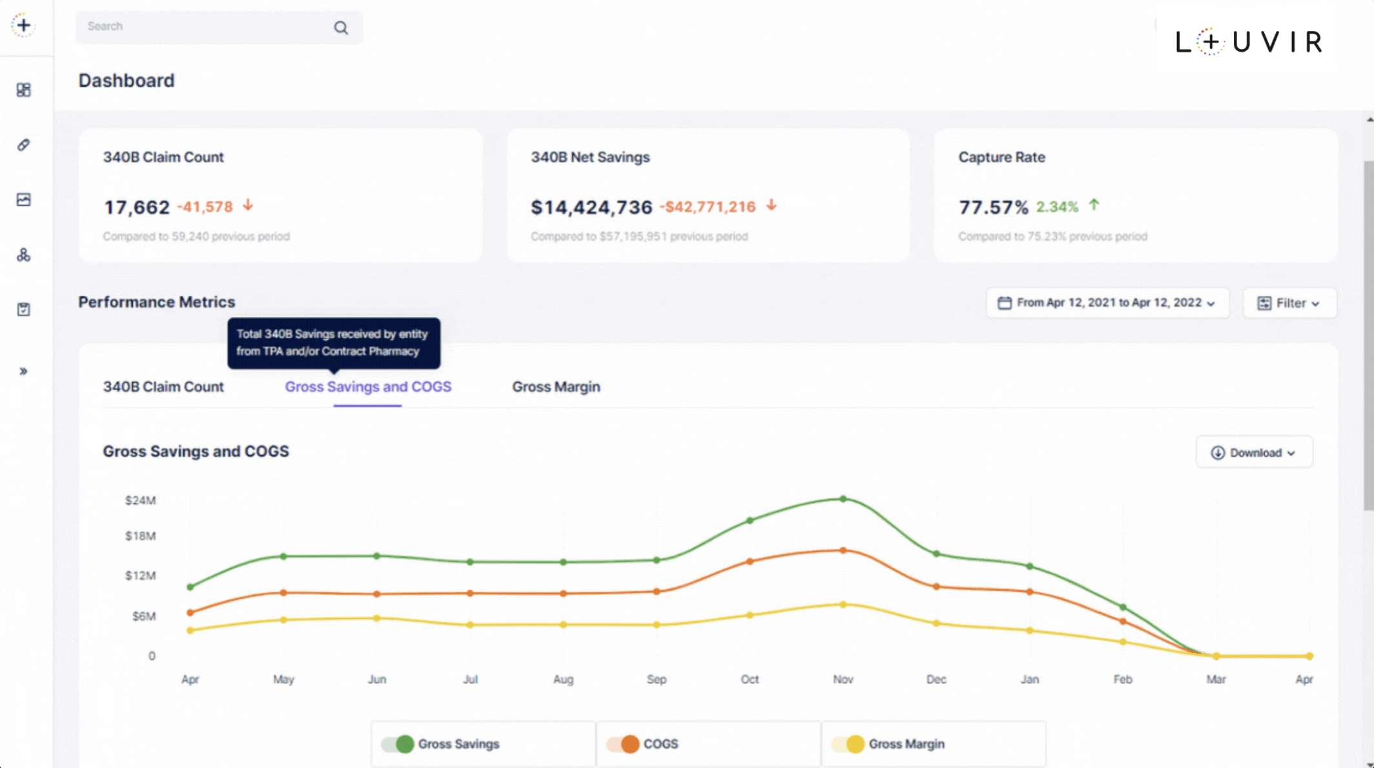Open the Filter dropdown
The width and height of the screenshot is (1374, 768).
(x=1289, y=303)
